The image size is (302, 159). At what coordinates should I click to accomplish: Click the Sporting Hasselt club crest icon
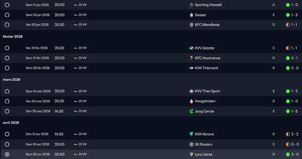(x=191, y=5)
